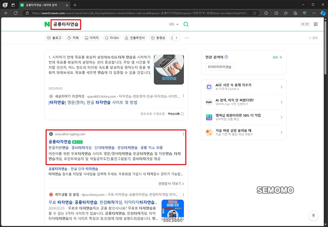The height and width of the screenshot is (227, 328).
Task: Click the dino-typing.com D favicon
Action: [51, 134]
